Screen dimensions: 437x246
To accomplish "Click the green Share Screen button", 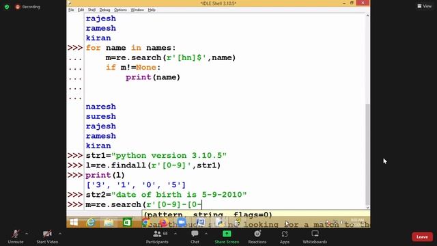I will (x=227, y=237).
